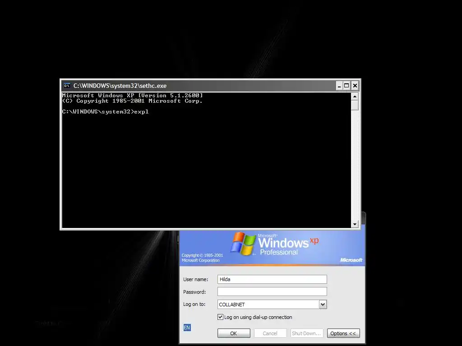Open the Log on to dropdown
The width and height of the screenshot is (462, 346).
click(x=323, y=305)
